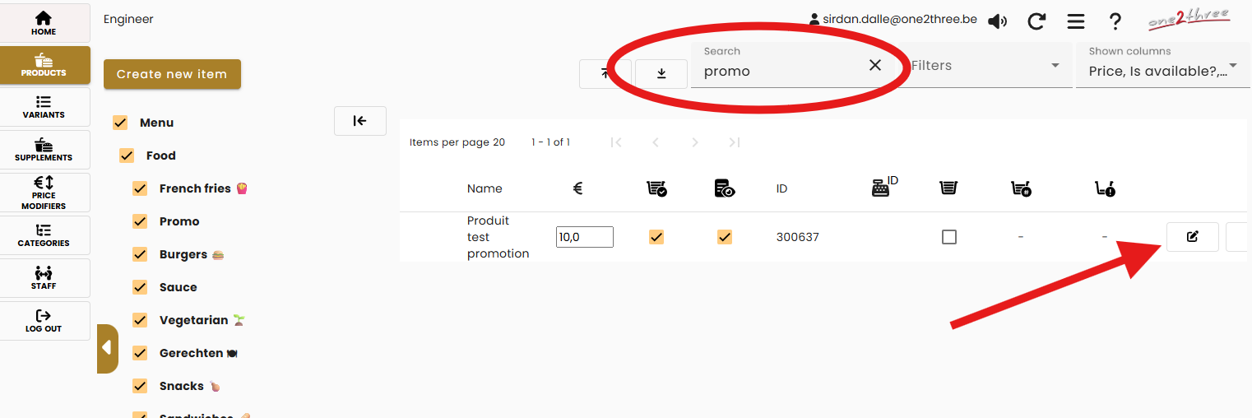The width and height of the screenshot is (1252, 418).
Task: Open the Variants section in sidebar
Action: (44, 107)
